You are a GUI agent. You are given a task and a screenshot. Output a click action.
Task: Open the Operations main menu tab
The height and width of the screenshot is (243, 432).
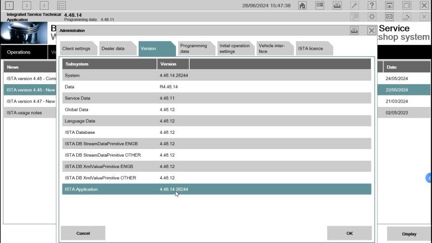point(24,52)
